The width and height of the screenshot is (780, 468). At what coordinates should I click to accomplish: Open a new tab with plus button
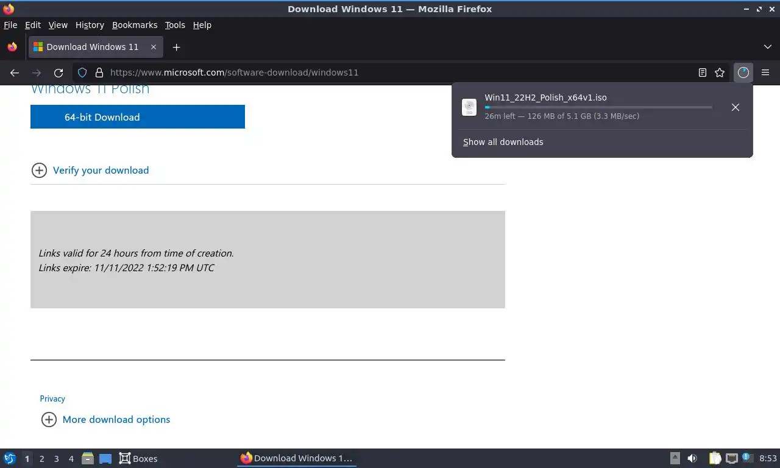click(x=176, y=47)
